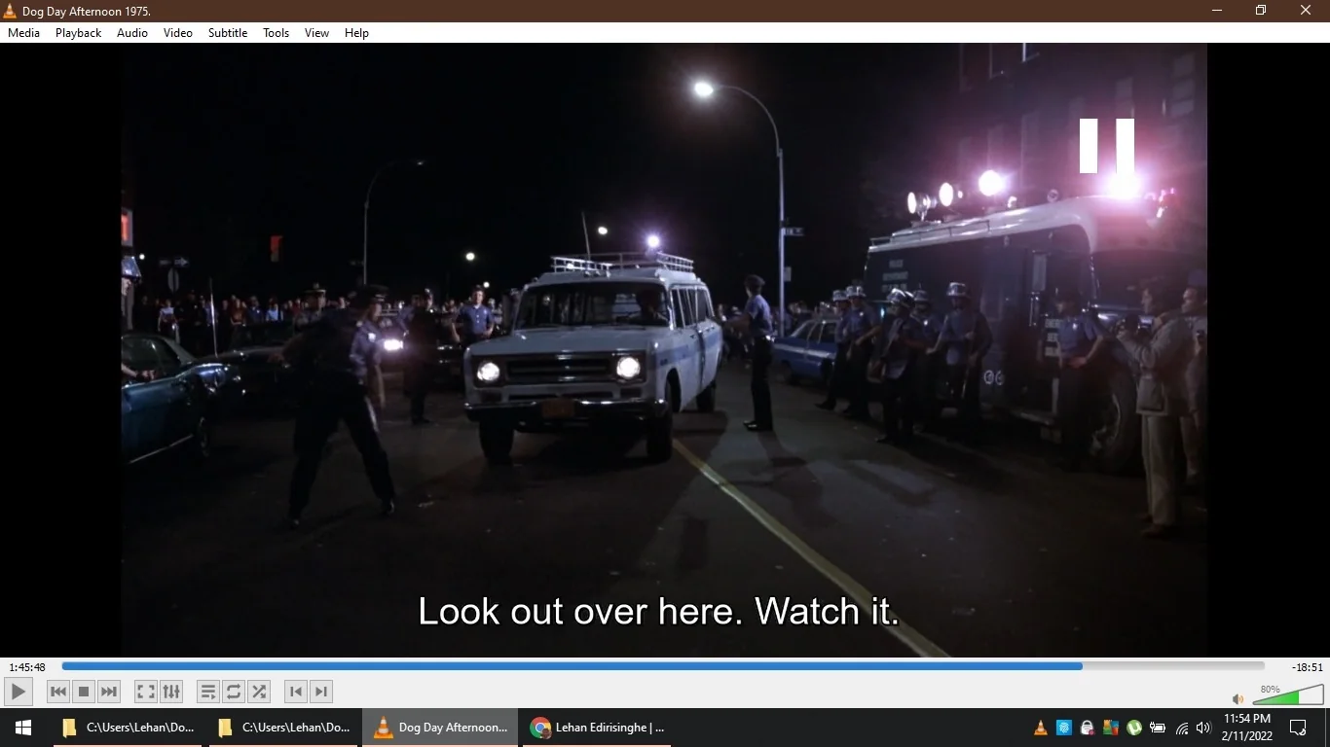
Task: Open the Windows Start menu
Action: 23,728
